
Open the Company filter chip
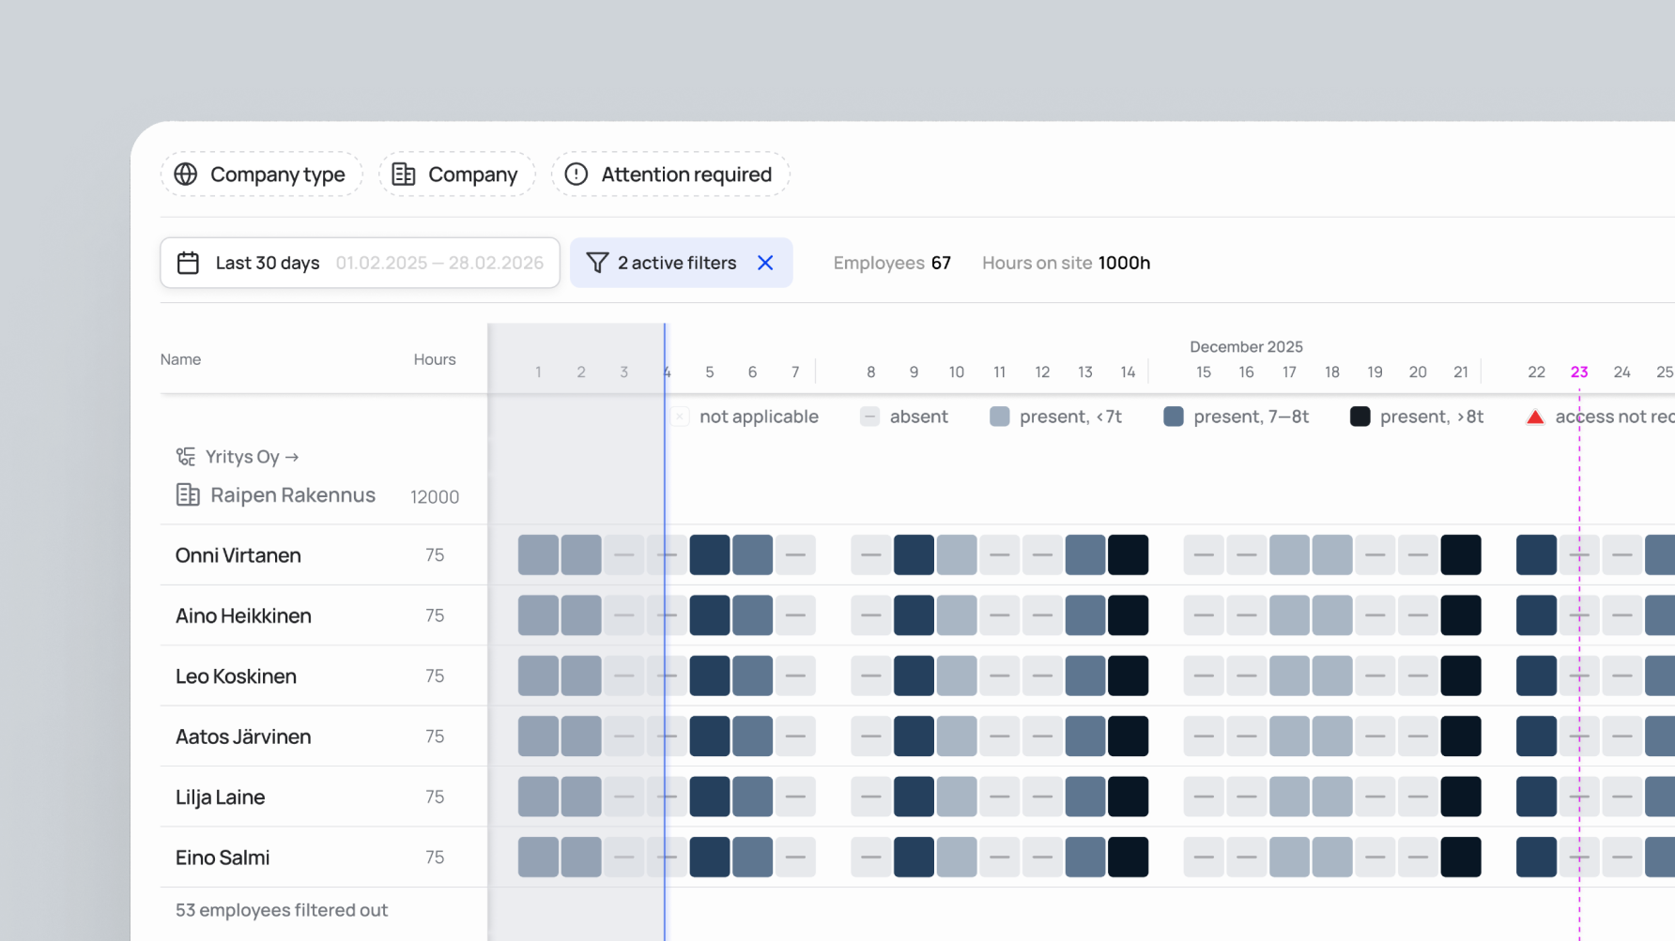click(x=456, y=175)
